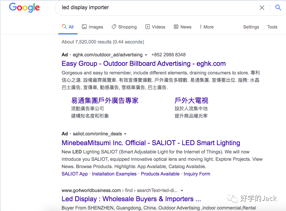The width and height of the screenshot is (286, 211).
Task: Click the blue magnifier search icon
Action: coord(278,7)
